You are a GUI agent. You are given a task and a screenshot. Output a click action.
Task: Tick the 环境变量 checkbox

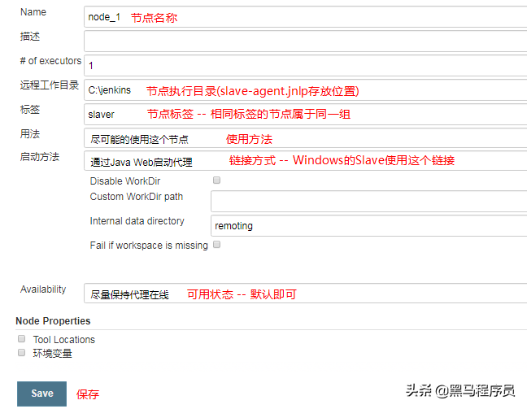click(x=22, y=353)
